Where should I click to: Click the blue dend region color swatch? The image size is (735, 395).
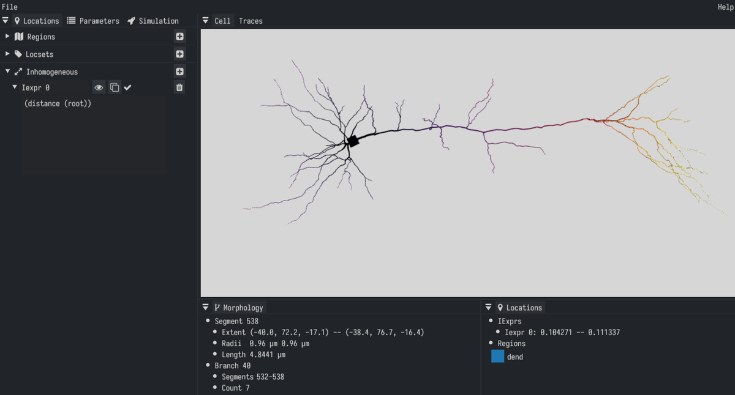(497, 356)
